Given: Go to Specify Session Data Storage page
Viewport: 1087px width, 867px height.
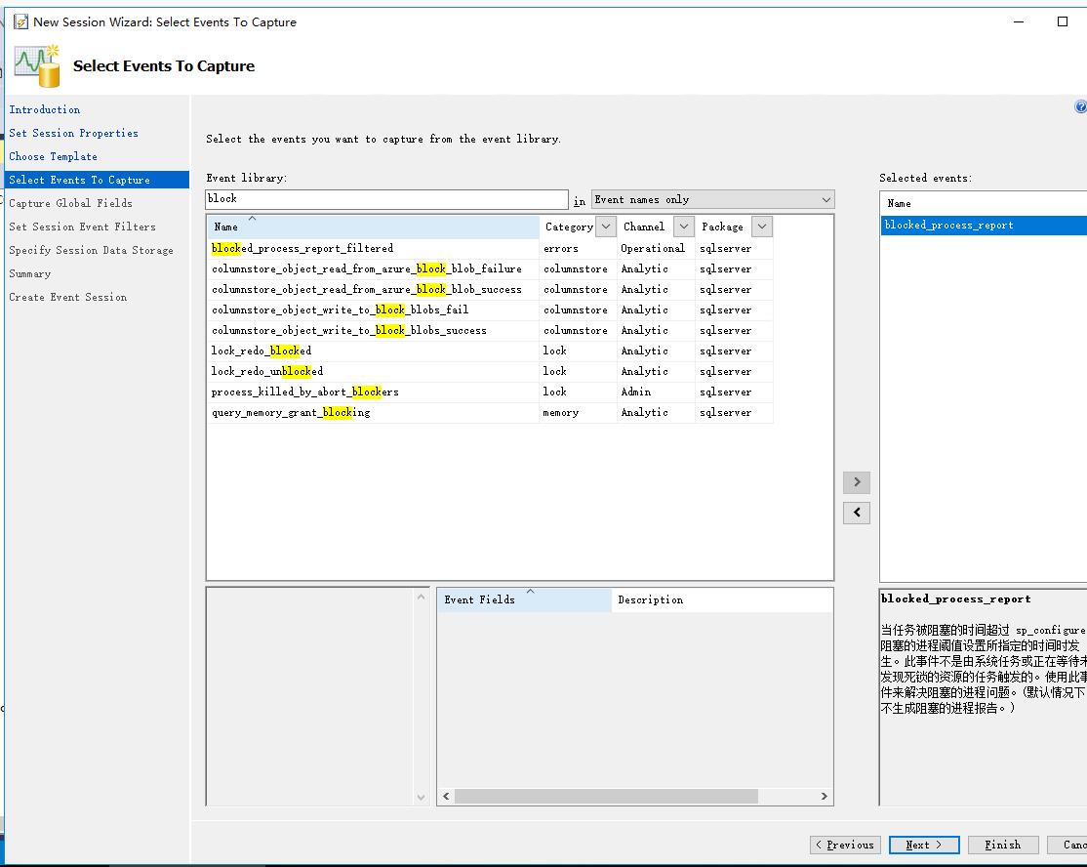Looking at the screenshot, I should (x=92, y=250).
